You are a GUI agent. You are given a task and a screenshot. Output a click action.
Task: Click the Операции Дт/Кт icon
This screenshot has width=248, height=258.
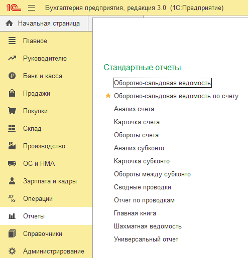click(12, 198)
